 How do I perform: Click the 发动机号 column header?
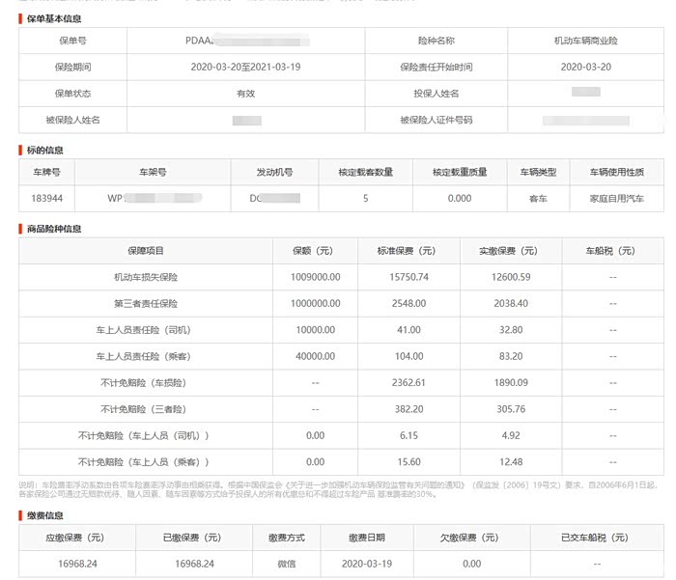(273, 172)
